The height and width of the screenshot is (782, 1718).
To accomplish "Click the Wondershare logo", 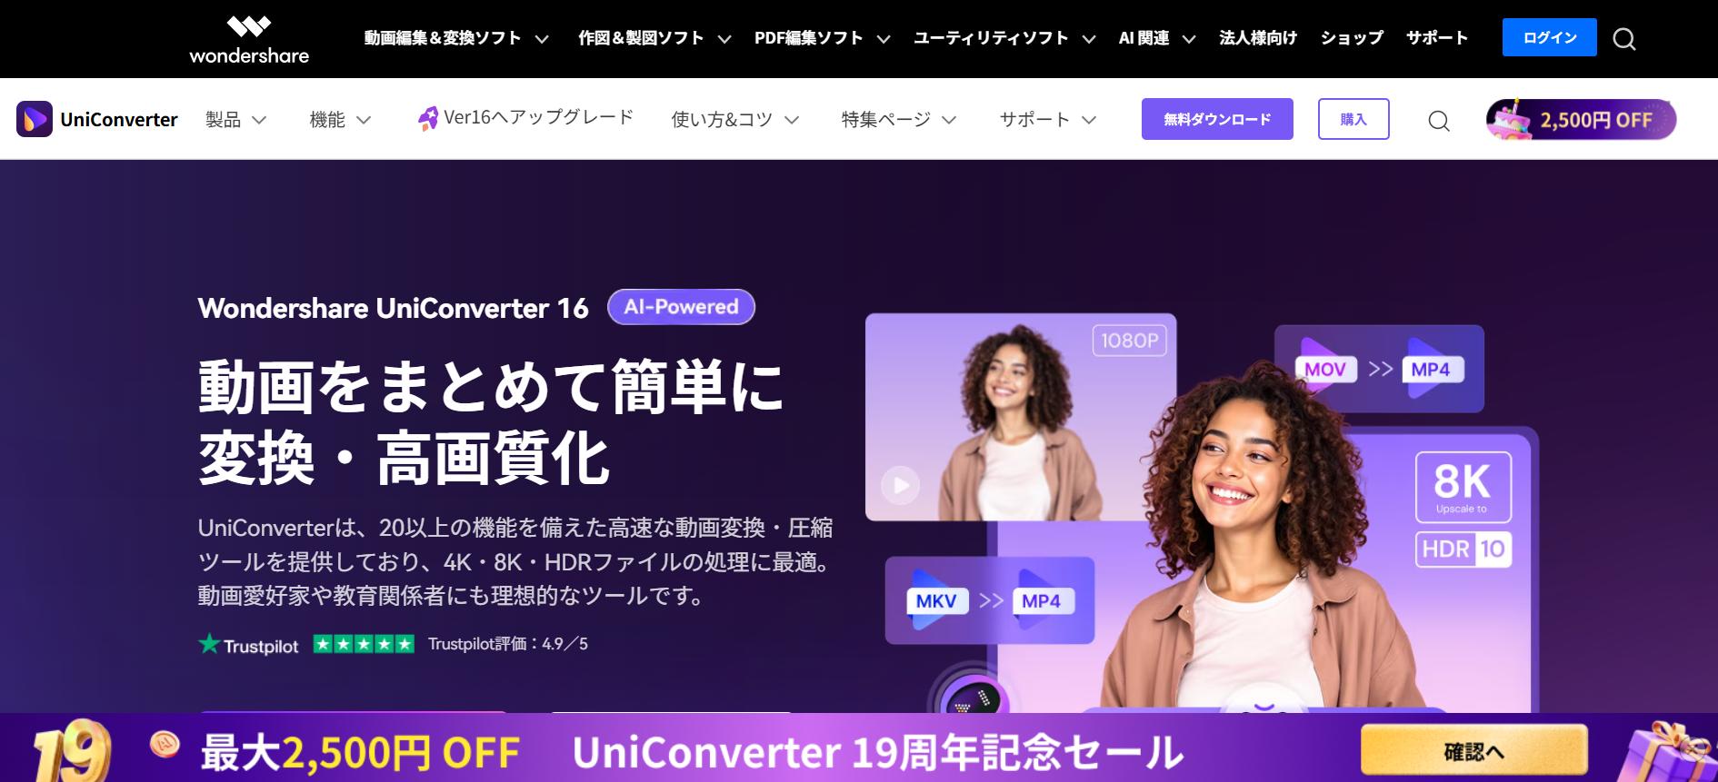I will (249, 39).
